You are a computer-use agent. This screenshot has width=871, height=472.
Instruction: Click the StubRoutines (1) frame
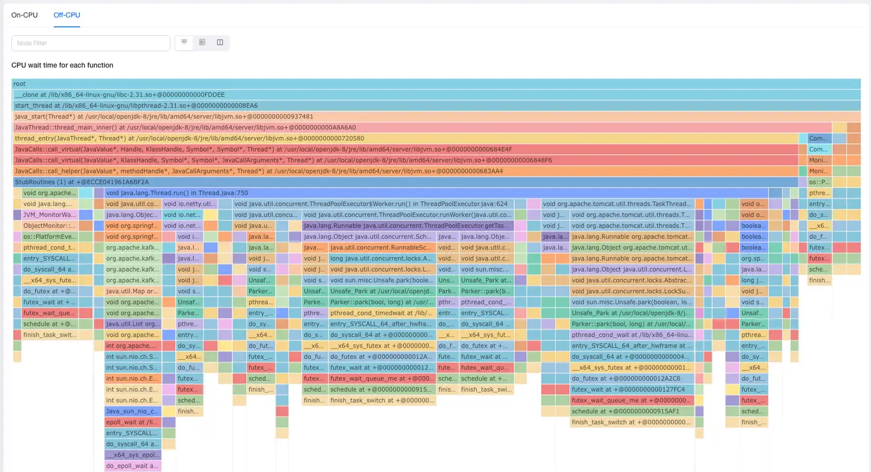pyautogui.click(x=405, y=182)
